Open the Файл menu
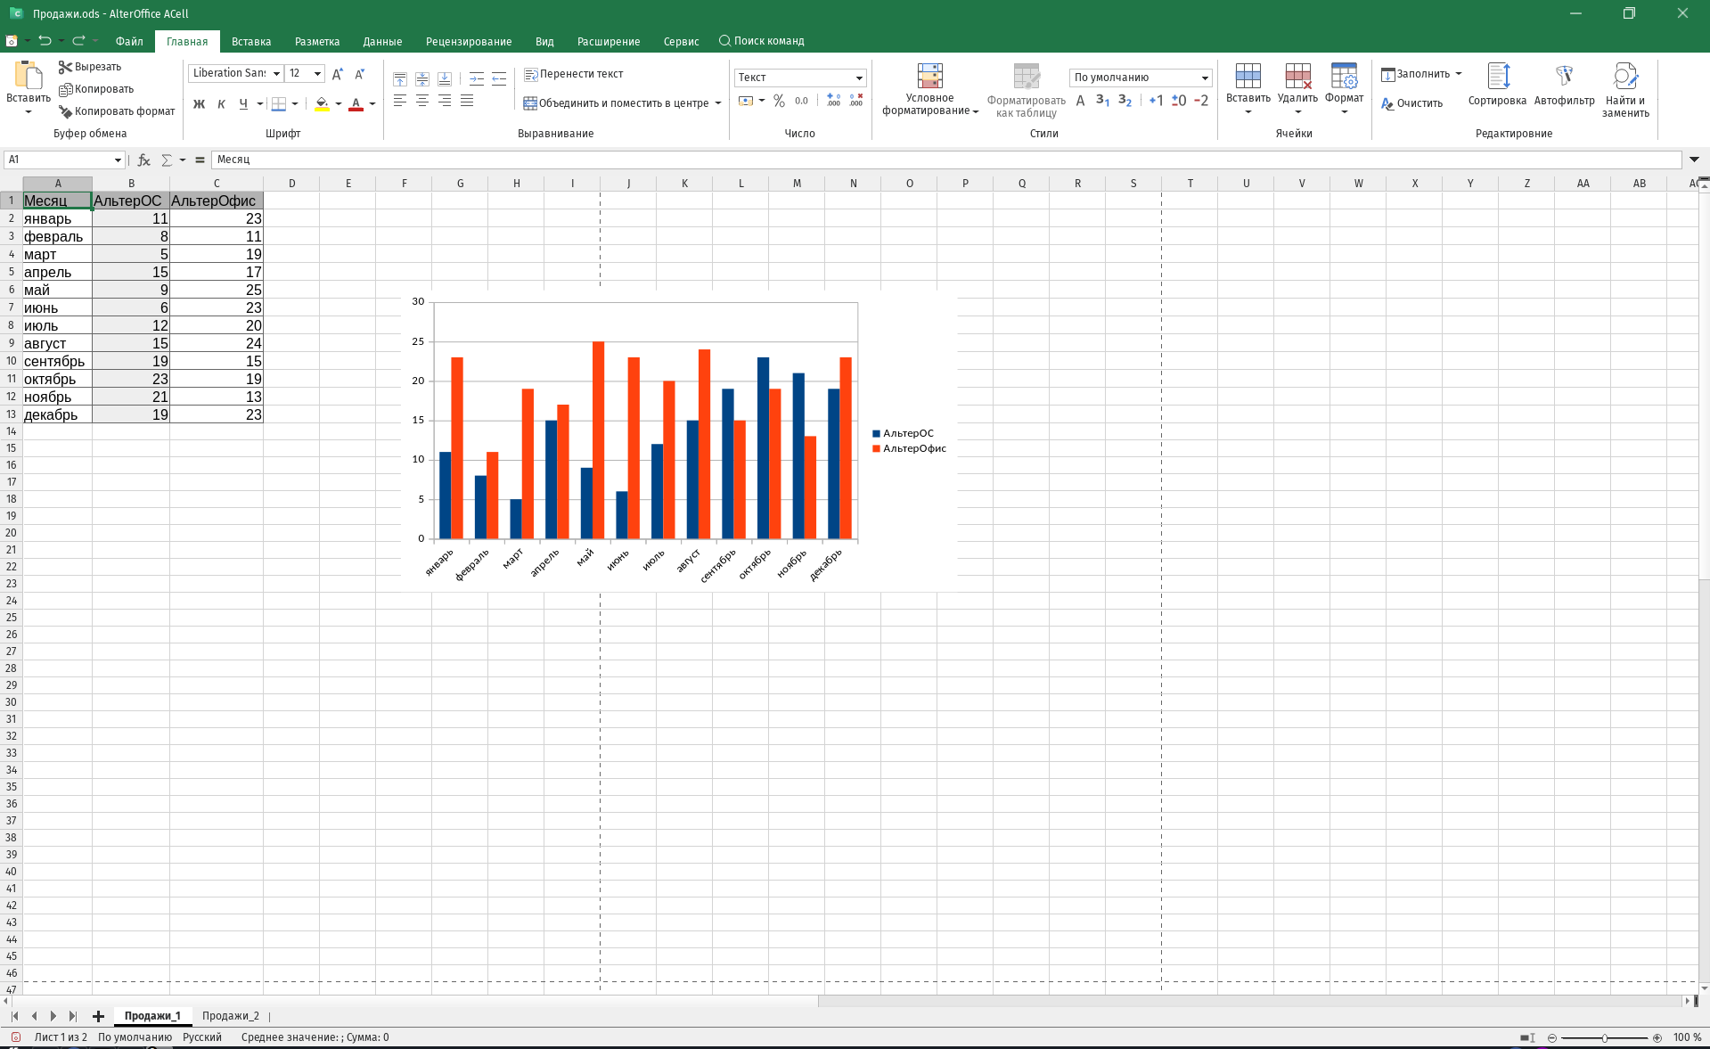The width and height of the screenshot is (1710, 1049). point(129,41)
